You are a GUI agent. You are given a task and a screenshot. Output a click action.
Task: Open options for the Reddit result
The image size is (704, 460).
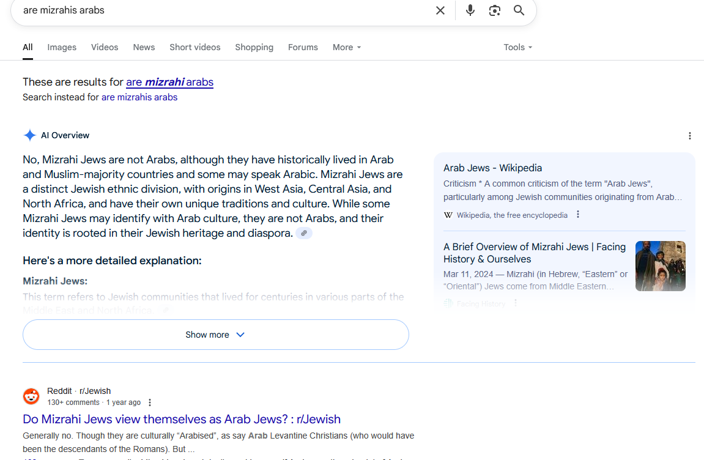[150, 402]
